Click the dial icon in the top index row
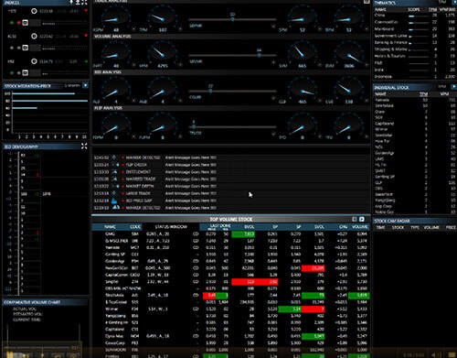Image resolution: width=457 pixels, height=358 pixels. pos(34,11)
